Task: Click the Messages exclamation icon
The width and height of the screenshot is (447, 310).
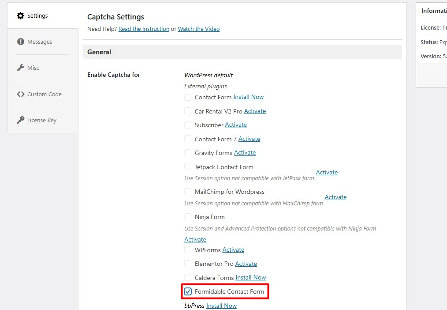Action: [x=21, y=42]
